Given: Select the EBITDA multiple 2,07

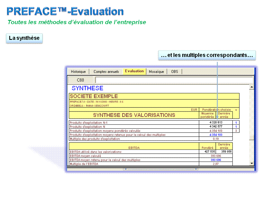Looking at the screenshot, I should 216,164.
